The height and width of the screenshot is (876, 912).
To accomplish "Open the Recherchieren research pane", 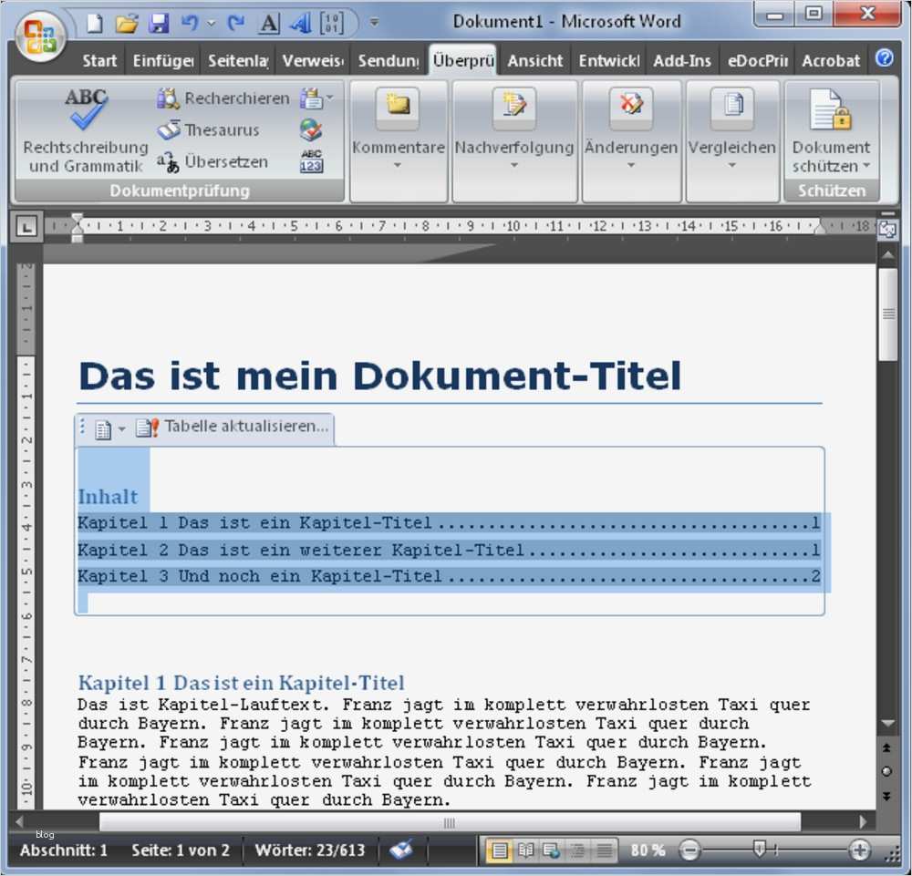I will tap(223, 98).
